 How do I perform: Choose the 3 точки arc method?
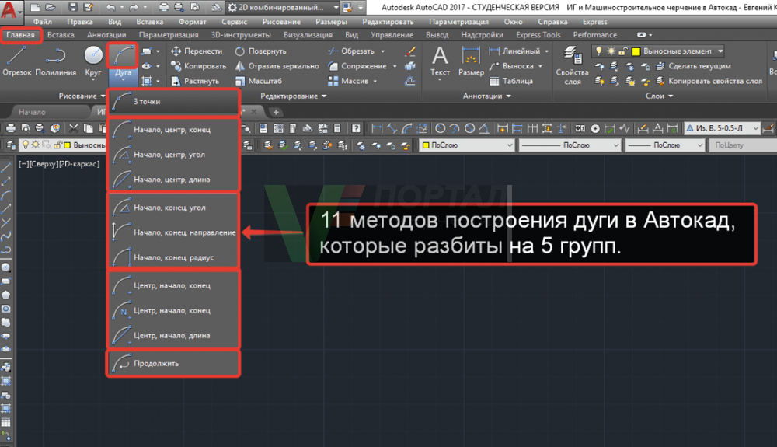click(173, 102)
